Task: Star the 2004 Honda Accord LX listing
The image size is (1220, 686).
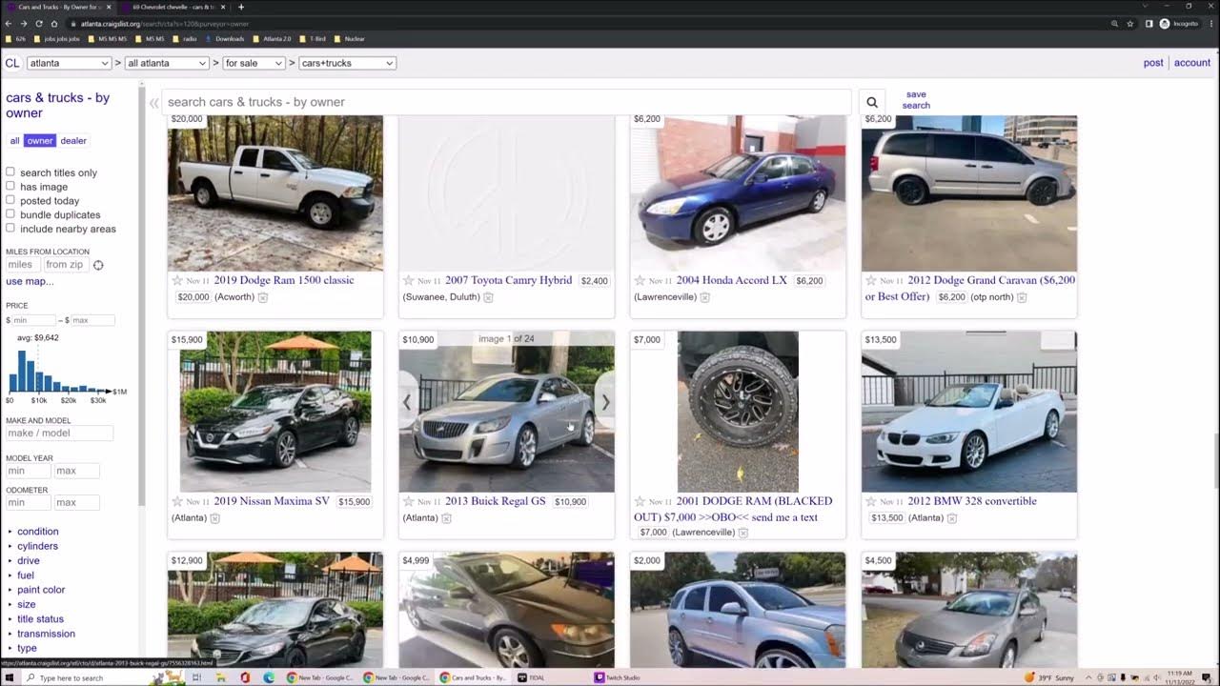Action: tap(640, 281)
